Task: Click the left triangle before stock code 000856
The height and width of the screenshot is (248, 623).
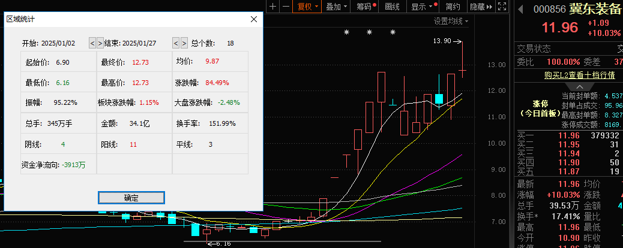Action: click(521, 9)
